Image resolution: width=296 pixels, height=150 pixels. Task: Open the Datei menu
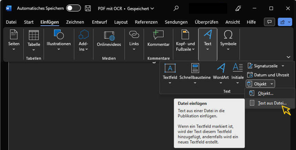[x=11, y=22]
